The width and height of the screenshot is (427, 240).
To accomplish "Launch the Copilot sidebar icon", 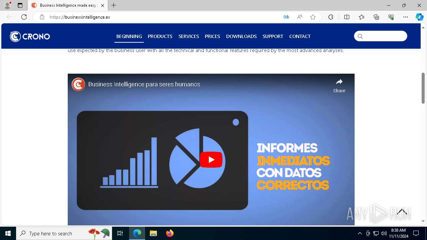I will [419, 17].
